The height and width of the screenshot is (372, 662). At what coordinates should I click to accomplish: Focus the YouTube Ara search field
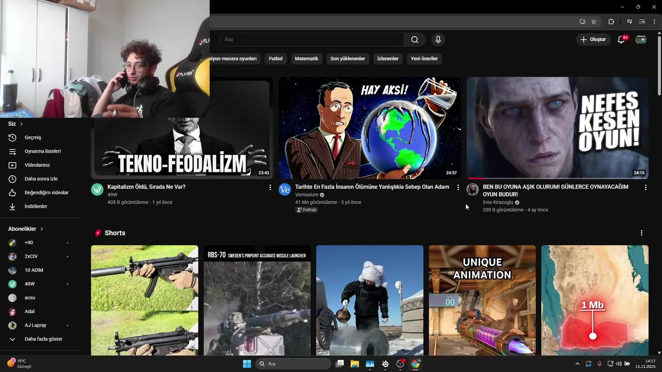pos(311,40)
